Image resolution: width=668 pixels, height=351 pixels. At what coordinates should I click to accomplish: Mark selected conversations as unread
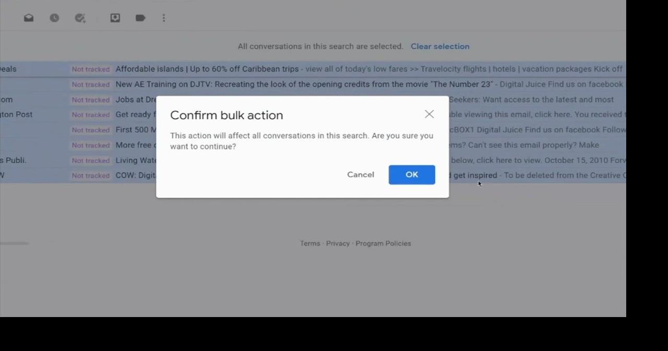[x=29, y=18]
